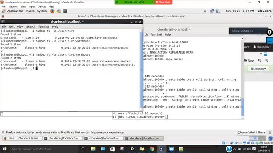Open Terminal menu in background terminal

156,34
